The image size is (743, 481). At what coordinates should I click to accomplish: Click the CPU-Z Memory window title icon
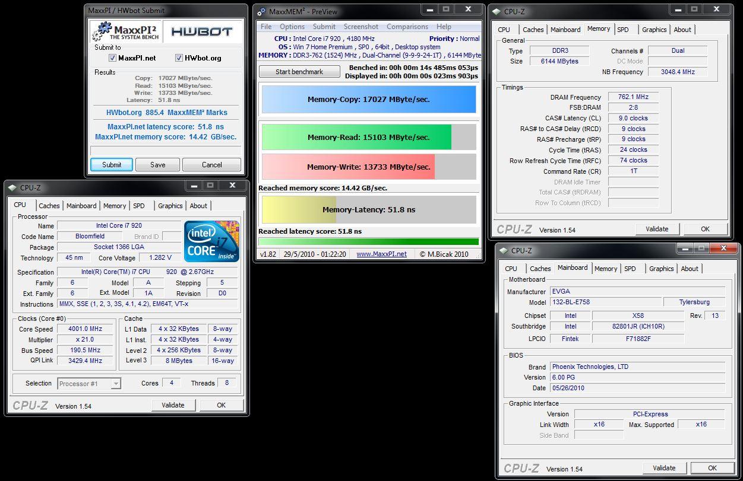pos(496,11)
